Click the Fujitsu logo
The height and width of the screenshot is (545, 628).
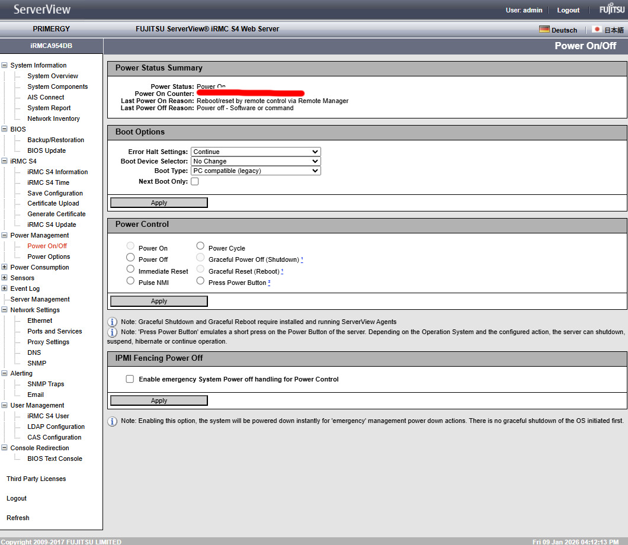point(611,9)
